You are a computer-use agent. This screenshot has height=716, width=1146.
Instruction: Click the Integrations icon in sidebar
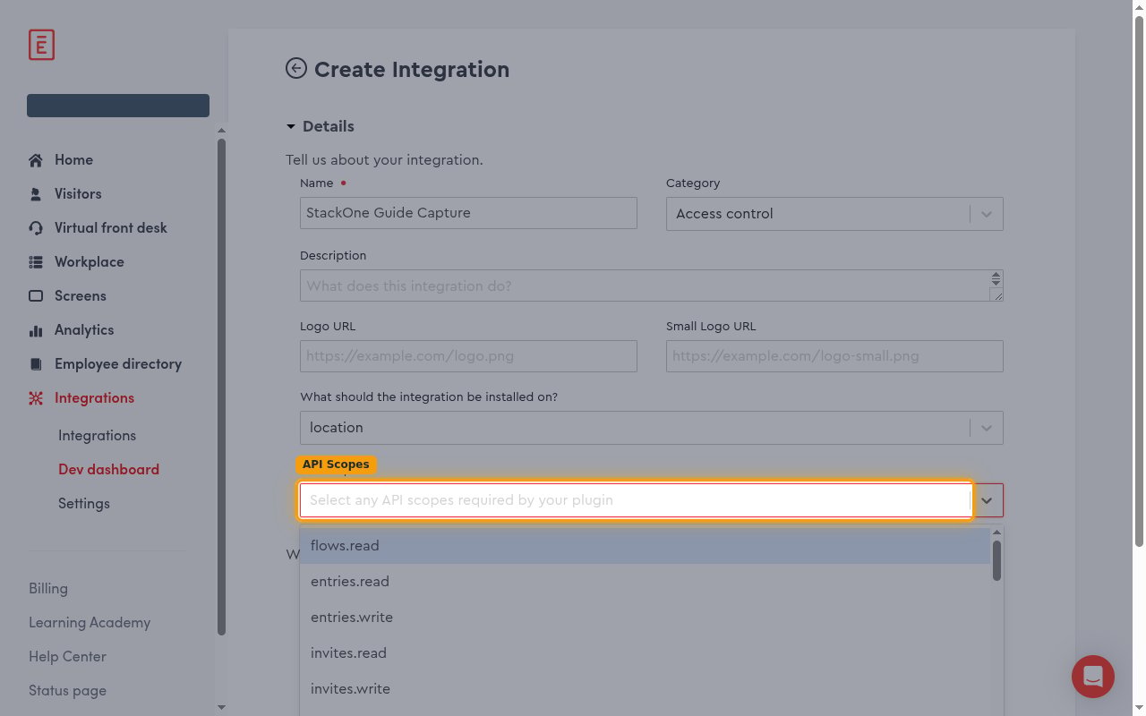click(36, 398)
